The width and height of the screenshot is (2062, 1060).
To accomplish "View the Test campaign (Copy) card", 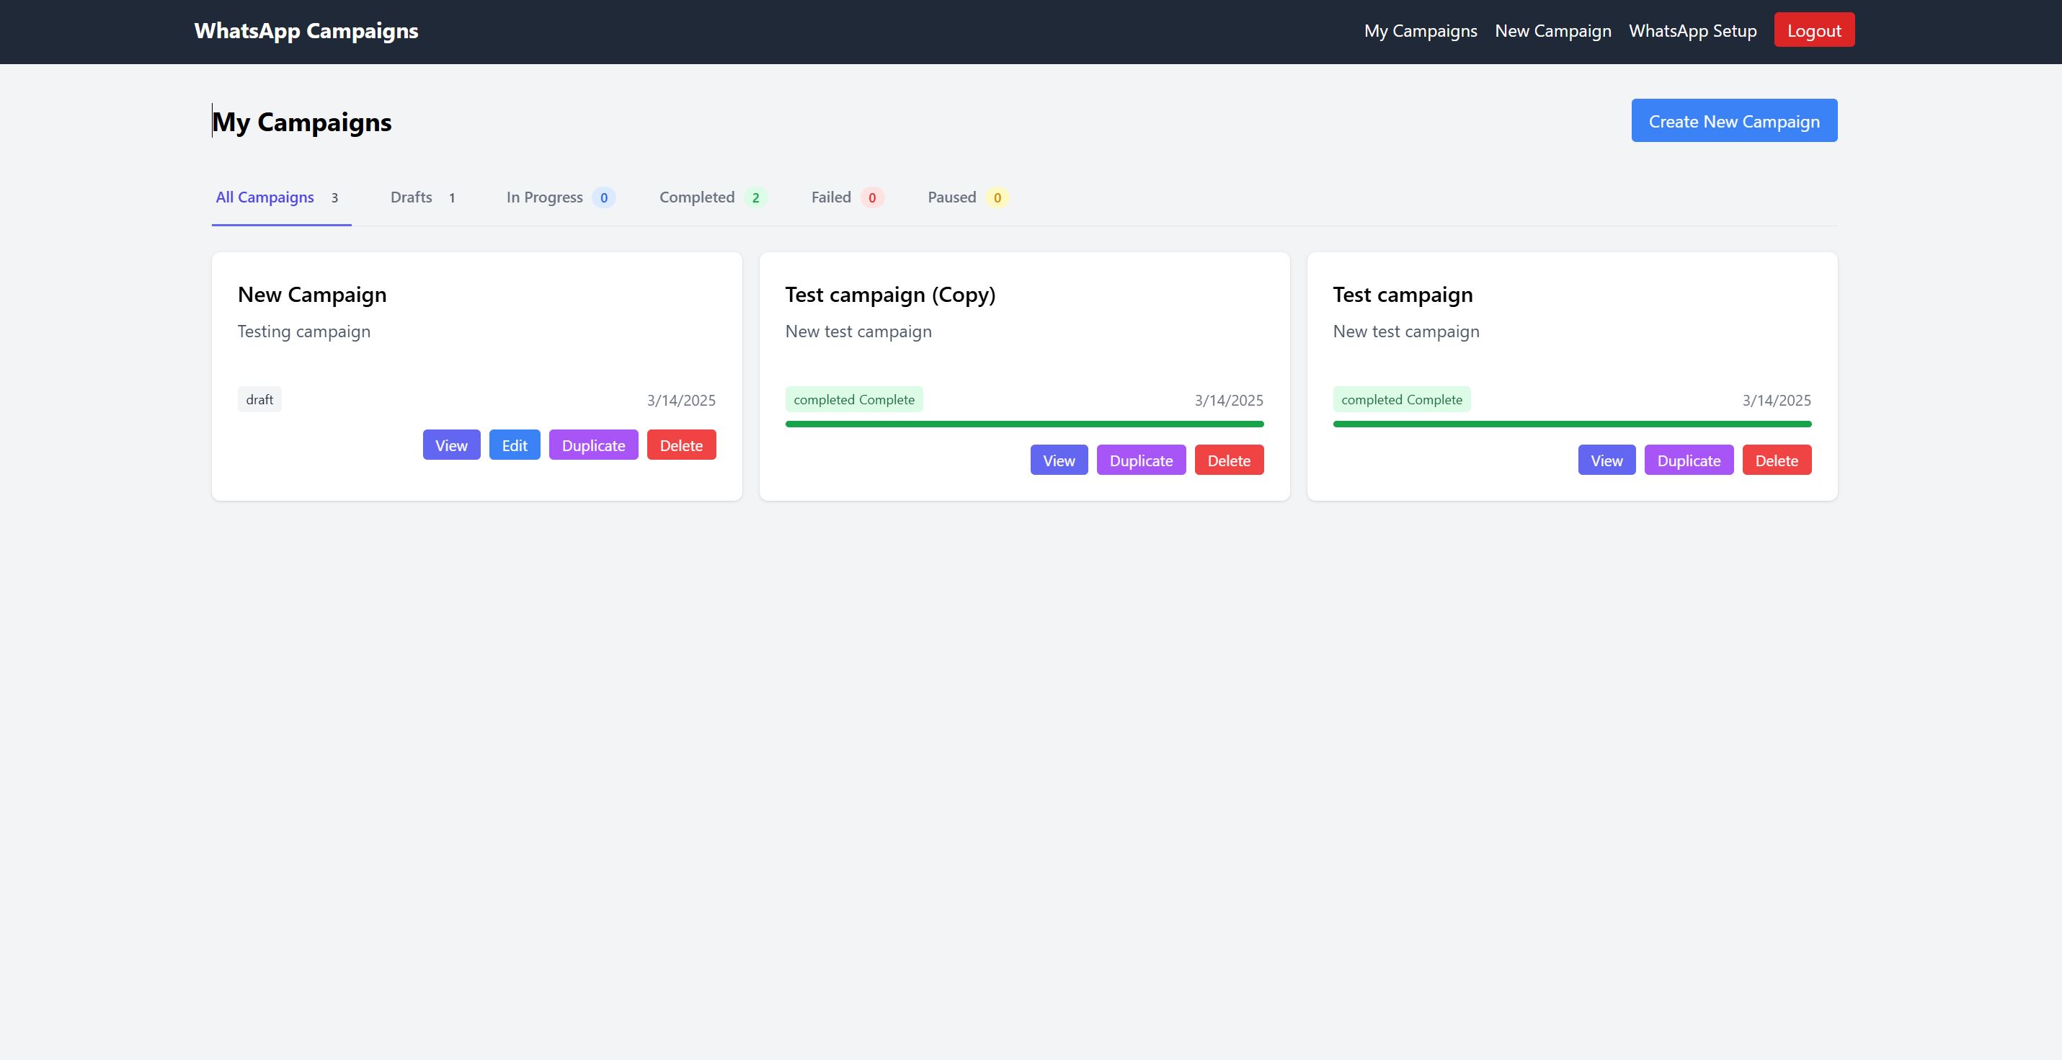I will (1058, 460).
